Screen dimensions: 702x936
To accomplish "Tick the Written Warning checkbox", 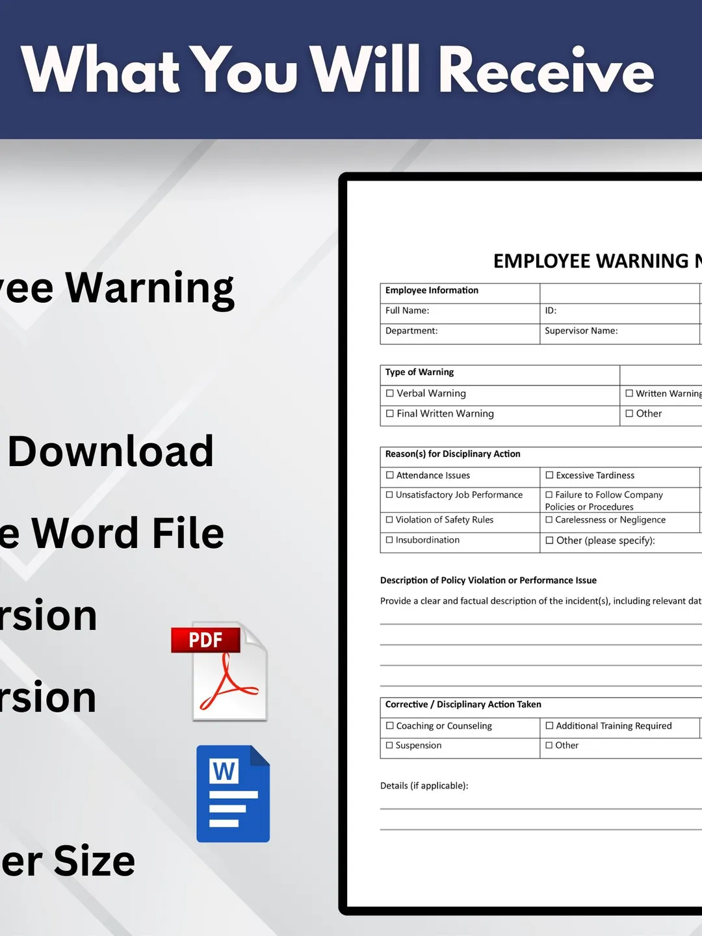I will (629, 393).
